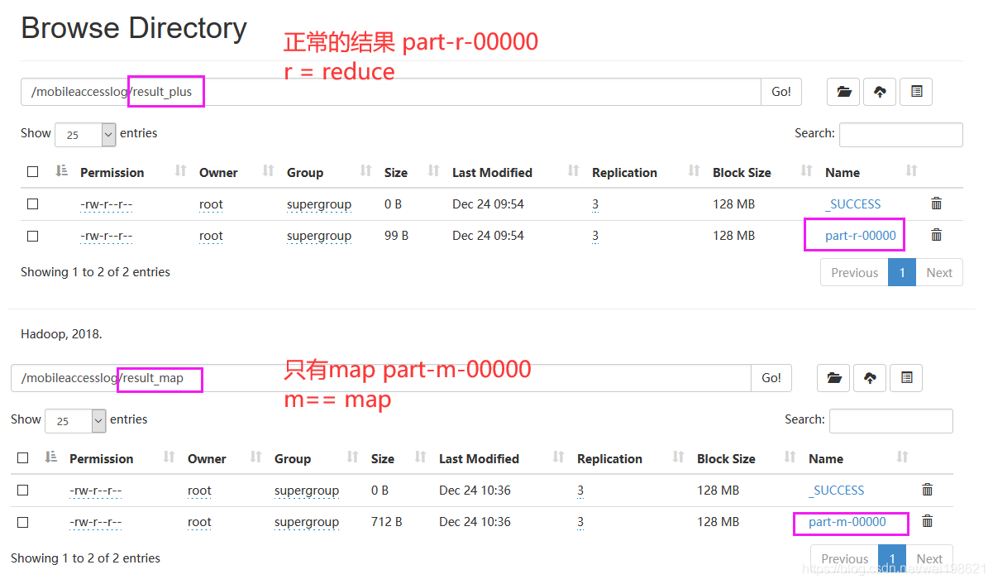The height and width of the screenshot is (584, 993).
Task: Delete _SUCCESS dated Dec 24 10:36
Action: [927, 490]
